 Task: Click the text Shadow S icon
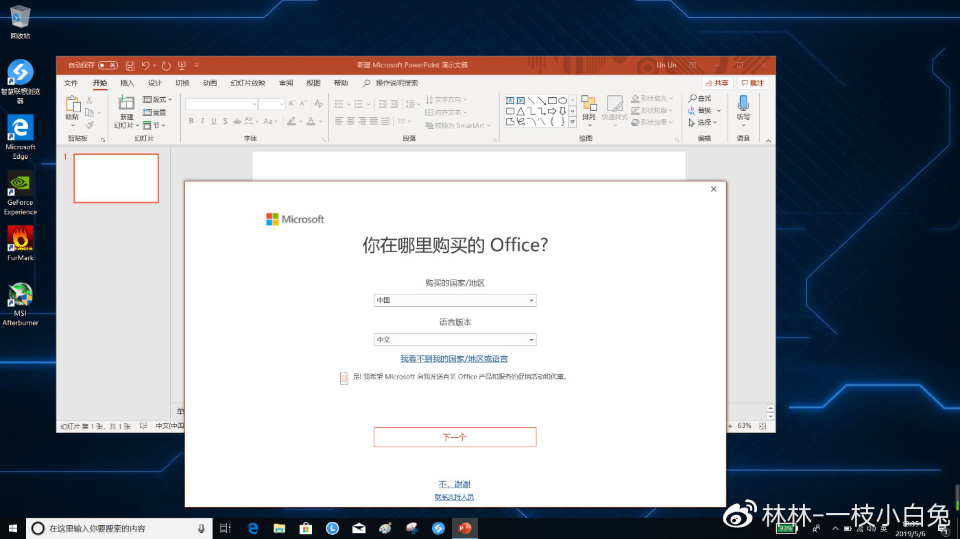[x=226, y=121]
